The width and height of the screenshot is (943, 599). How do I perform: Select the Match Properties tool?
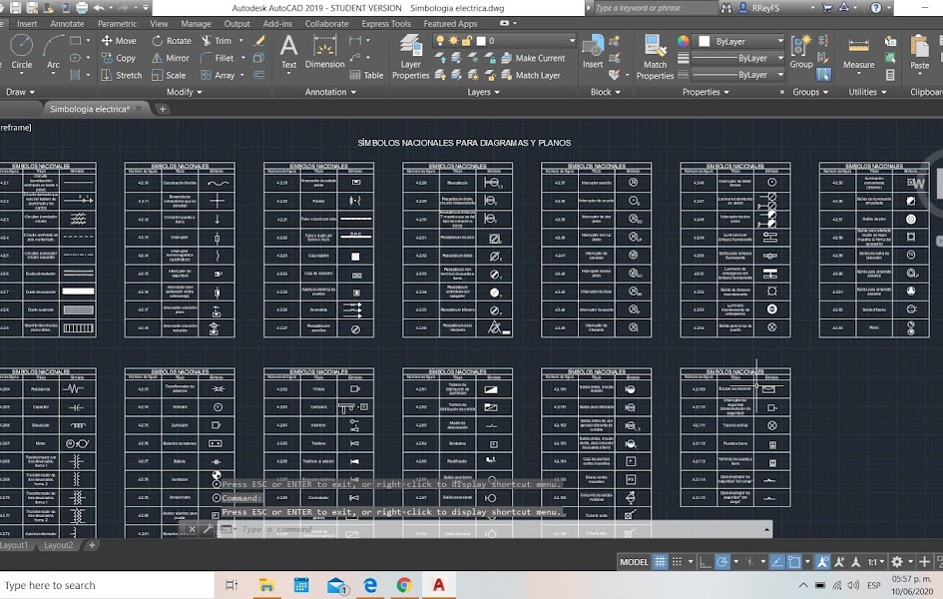656,57
